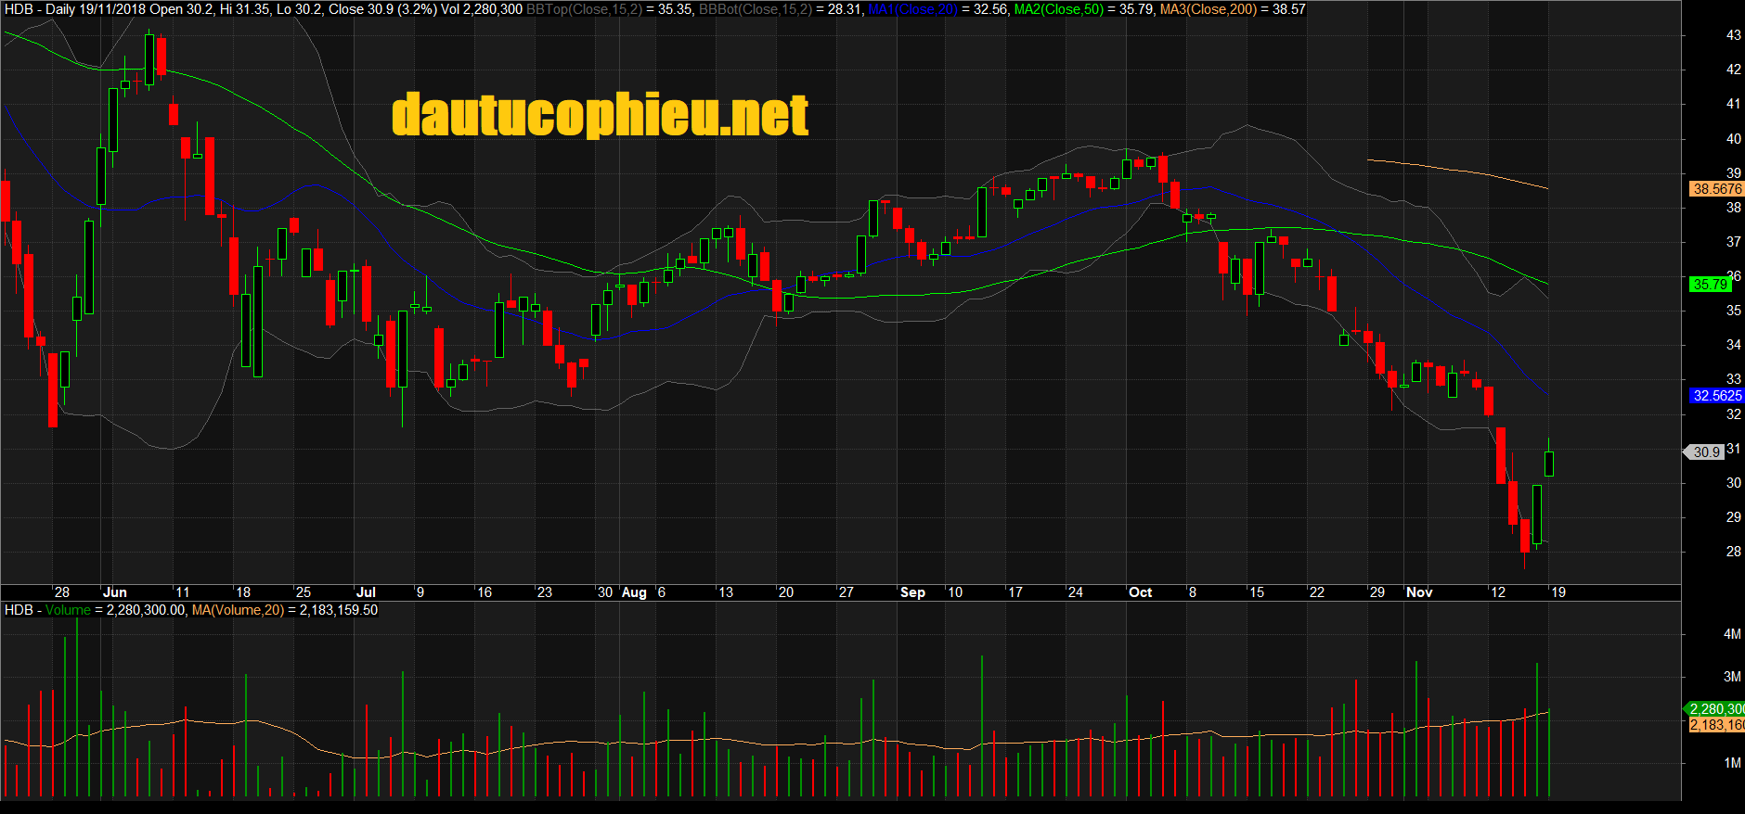Click the Oct label on date axis
The height and width of the screenshot is (814, 1745).
coord(1140,592)
